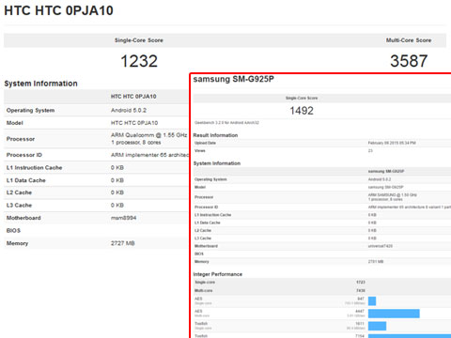Viewport: 451px width, 338px height.
Task: Click the AES multi-core 4447 bar
Action: pos(394,314)
